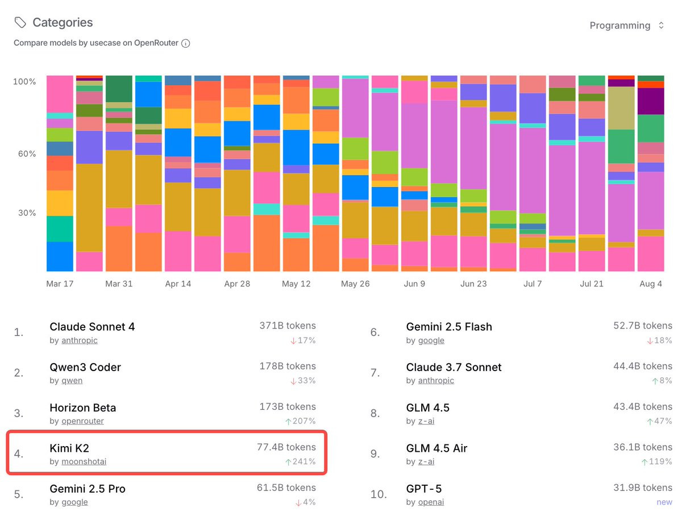Select Horizon Beta in the ranking

pos(82,407)
